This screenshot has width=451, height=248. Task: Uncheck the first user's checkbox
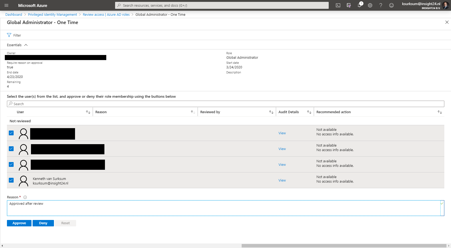click(11, 133)
